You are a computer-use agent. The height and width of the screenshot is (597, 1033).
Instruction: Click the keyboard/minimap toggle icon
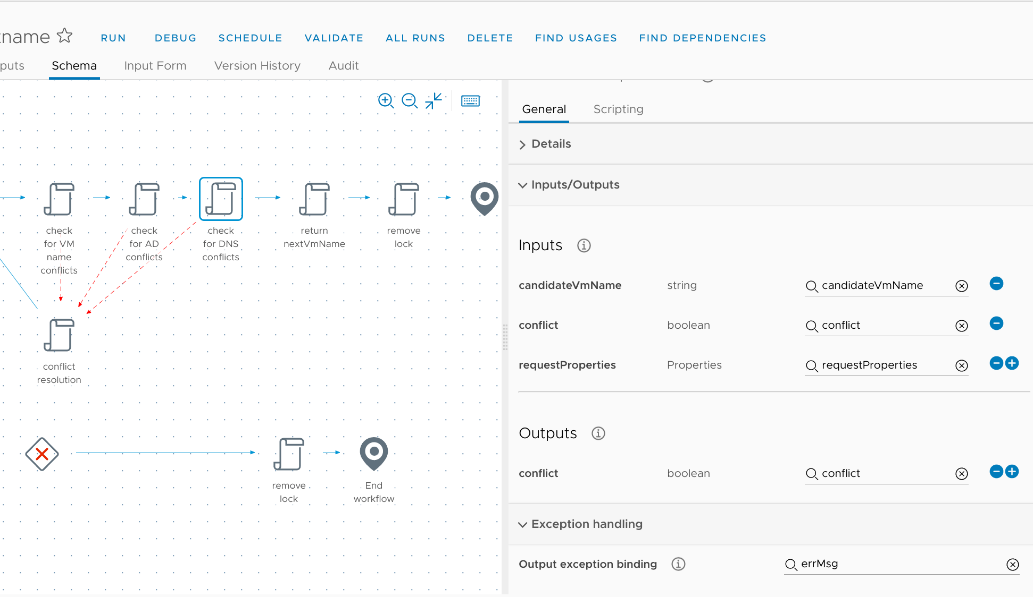tap(471, 99)
